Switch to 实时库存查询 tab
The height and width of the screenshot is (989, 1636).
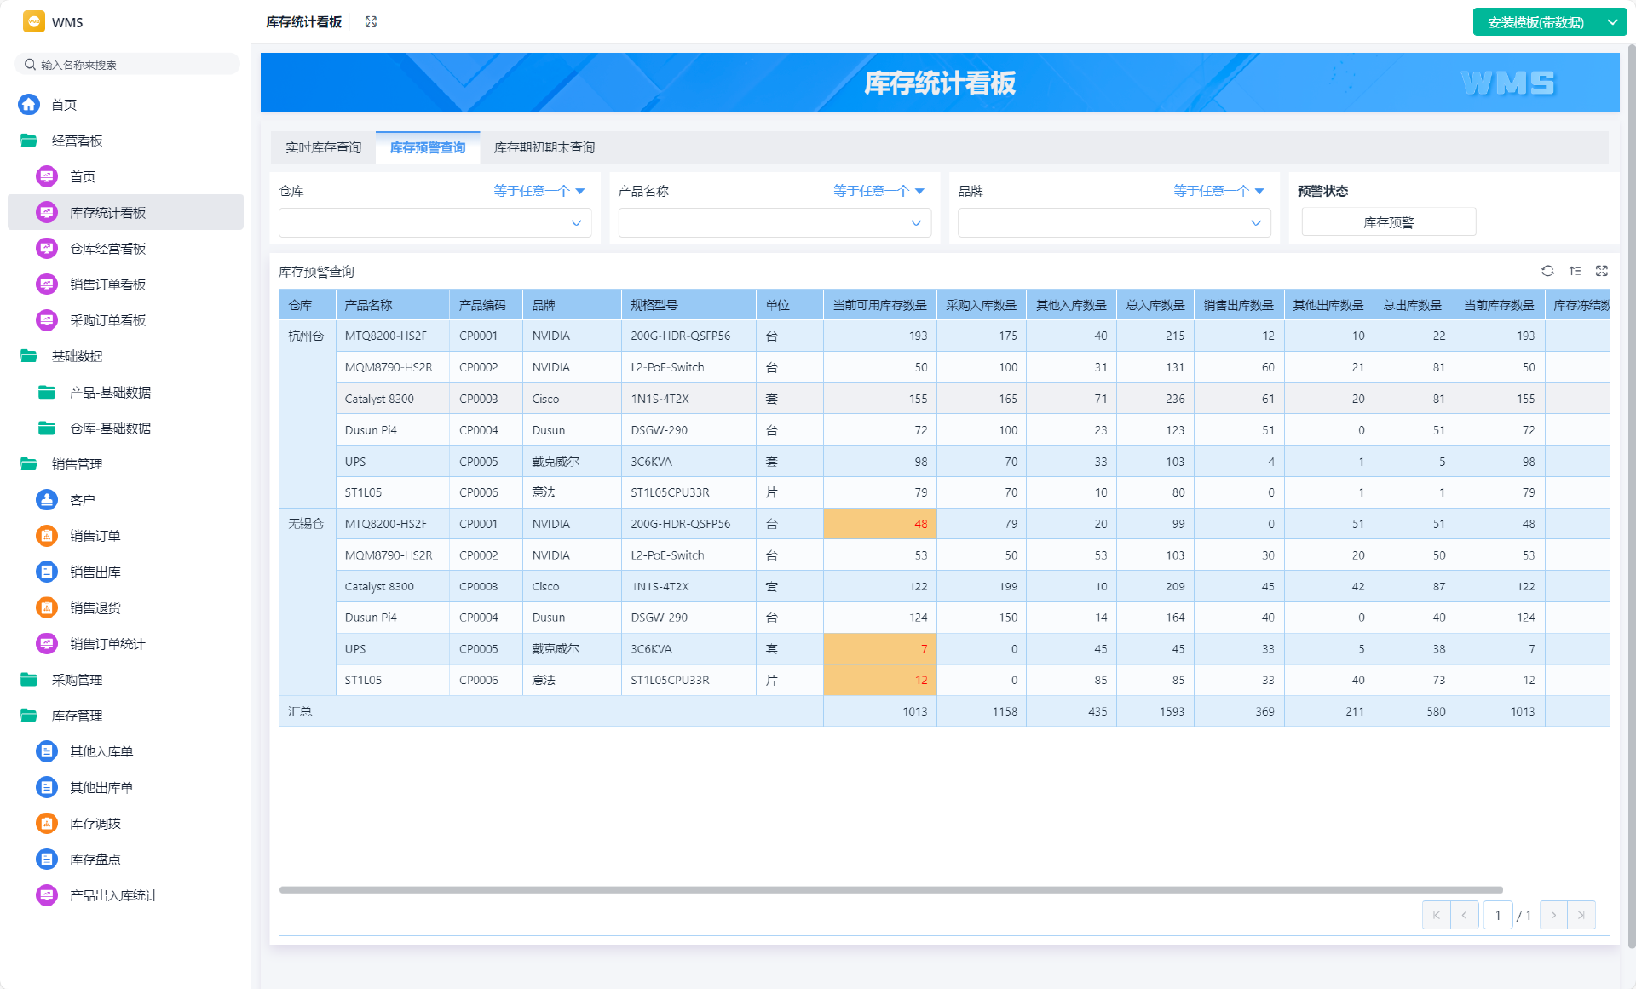(x=323, y=147)
